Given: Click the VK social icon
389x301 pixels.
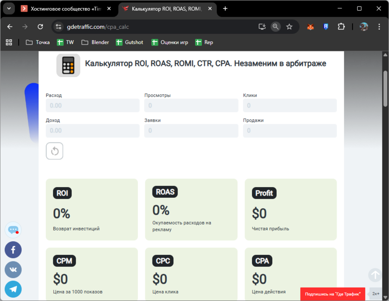Looking at the screenshot, I should tap(13, 269).
